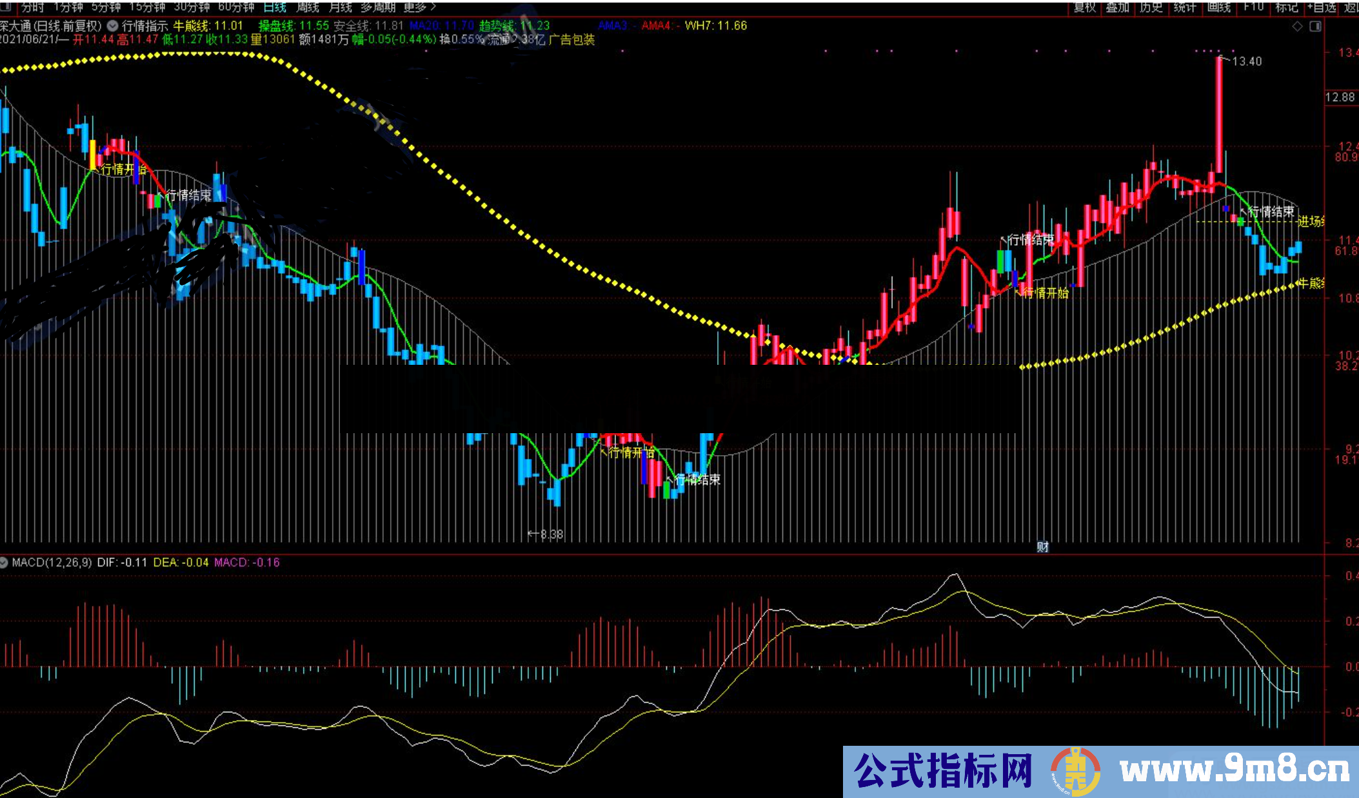Open the 行情指示 indicator dropdown arrow
The width and height of the screenshot is (1359, 798).
[x=113, y=26]
